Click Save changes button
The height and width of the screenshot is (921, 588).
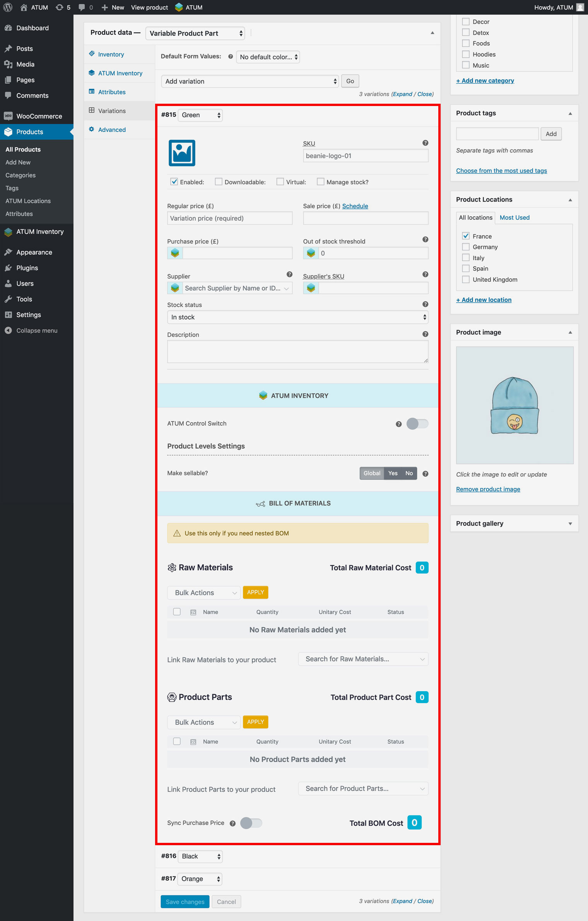pos(185,901)
